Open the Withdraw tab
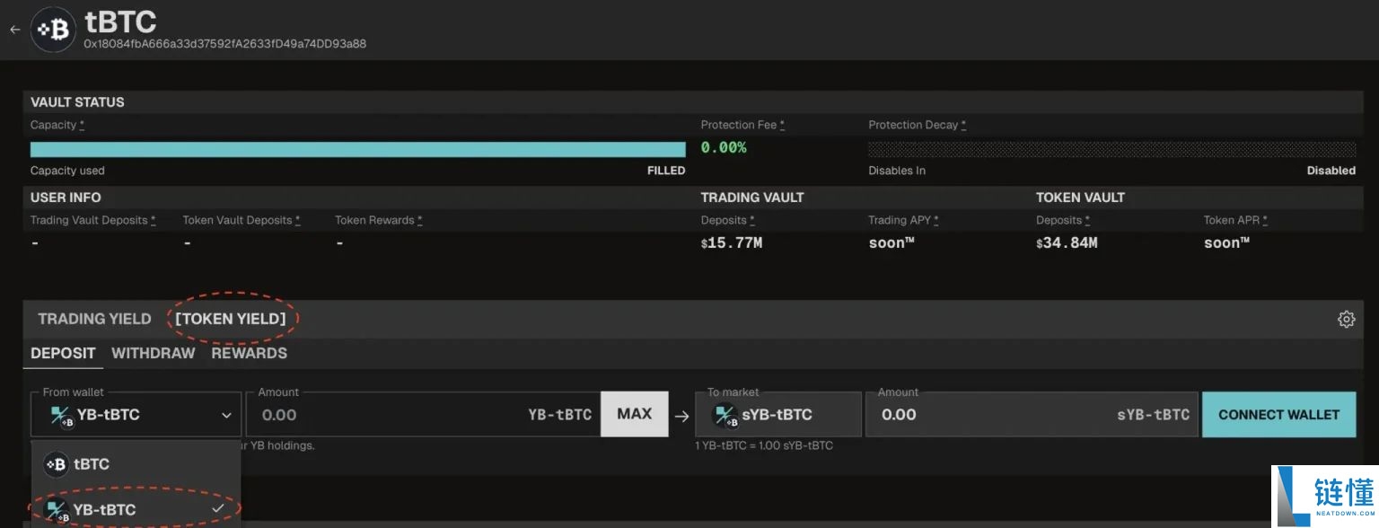1379x528 pixels. pos(153,353)
